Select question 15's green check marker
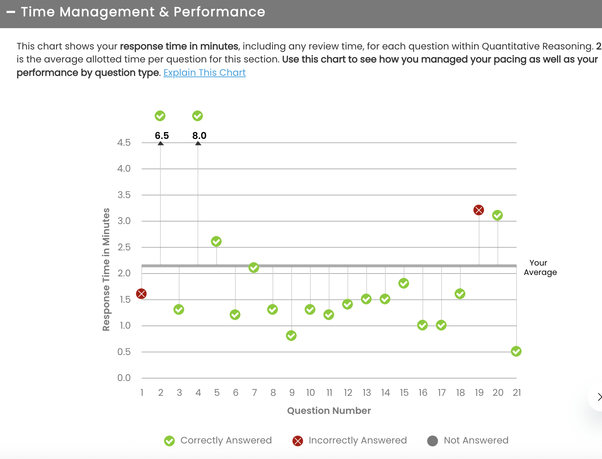The height and width of the screenshot is (459, 602). click(x=404, y=283)
